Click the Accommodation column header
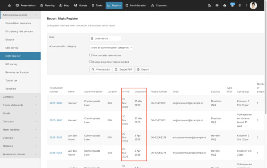This screenshot has height=168, width=267. tap(93, 92)
